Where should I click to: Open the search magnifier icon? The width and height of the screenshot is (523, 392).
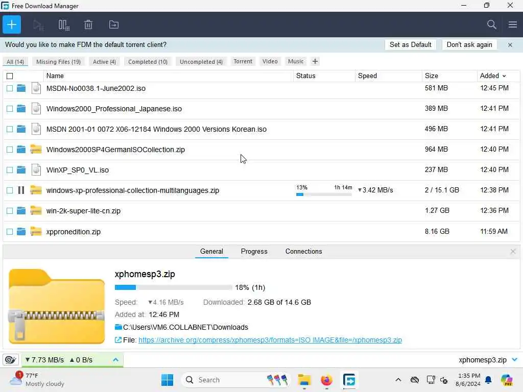tap(491, 24)
